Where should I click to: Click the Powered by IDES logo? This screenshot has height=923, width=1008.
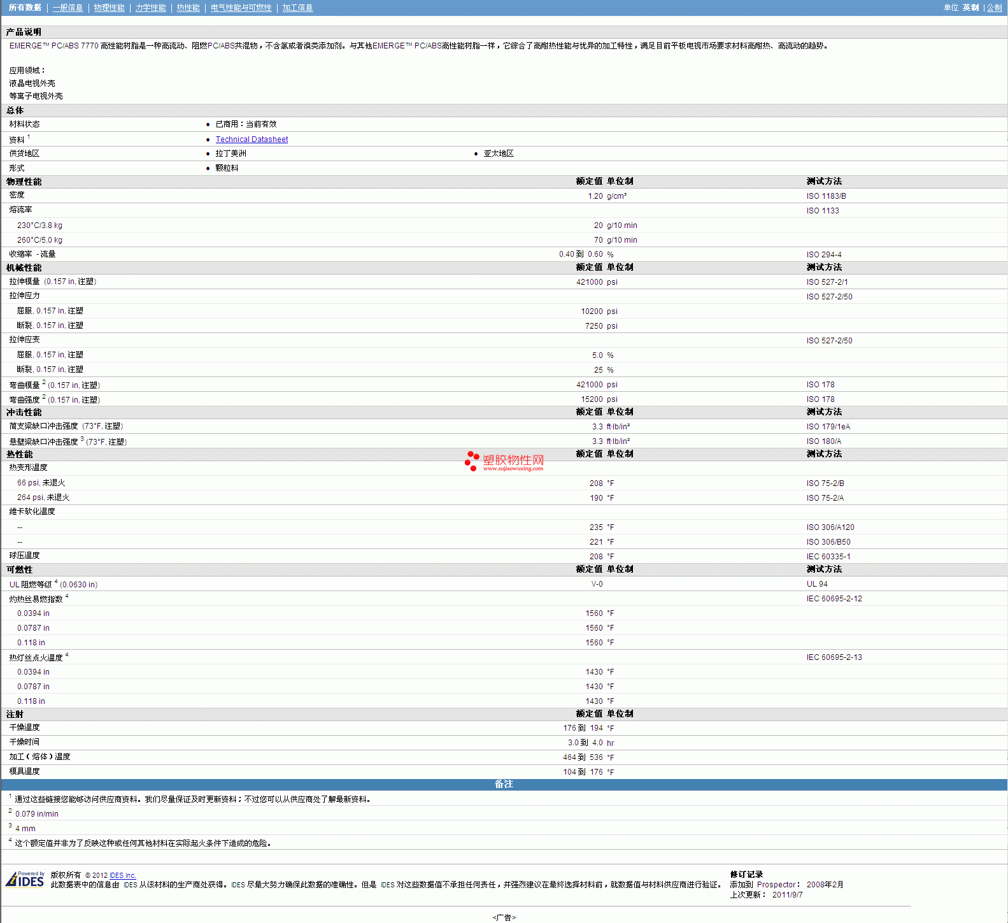tap(25, 880)
